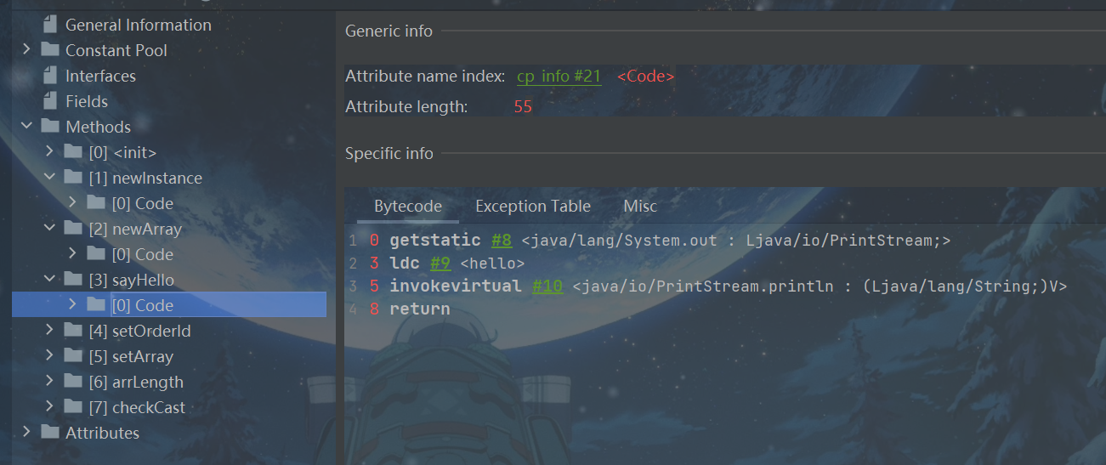Image resolution: width=1106 pixels, height=465 pixels.
Task: Open constant pool link #8 in getstatic
Action: coord(502,241)
